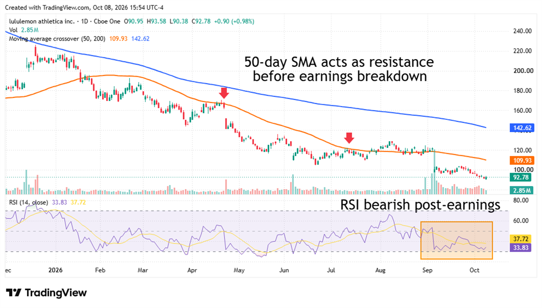Click the TradingView logo at bottom left
Viewport: 542px width, 308px height.
46,293
